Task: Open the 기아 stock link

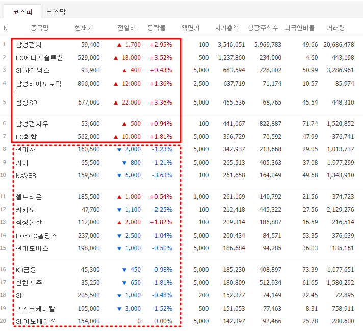Action: coord(22,163)
